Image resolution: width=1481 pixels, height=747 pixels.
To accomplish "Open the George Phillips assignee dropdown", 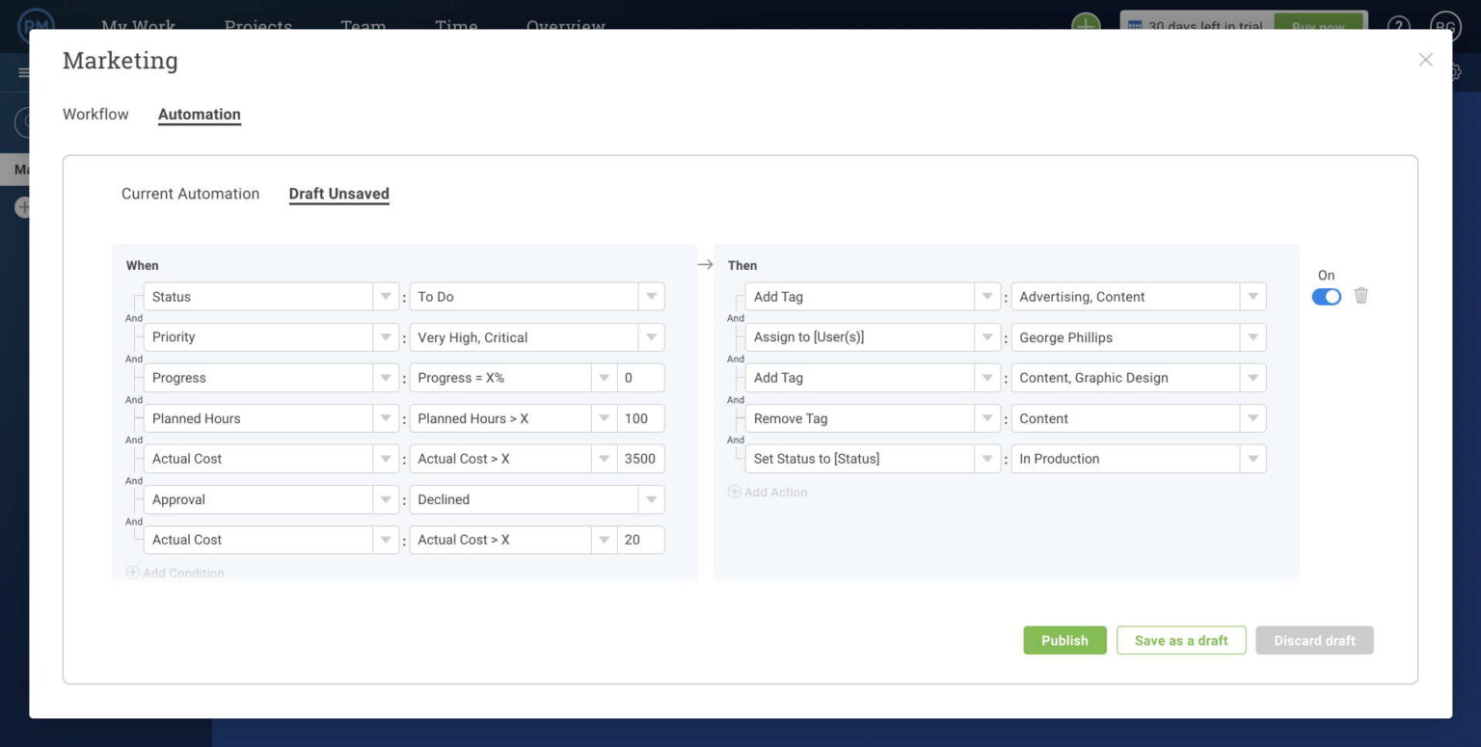I will click(1252, 336).
